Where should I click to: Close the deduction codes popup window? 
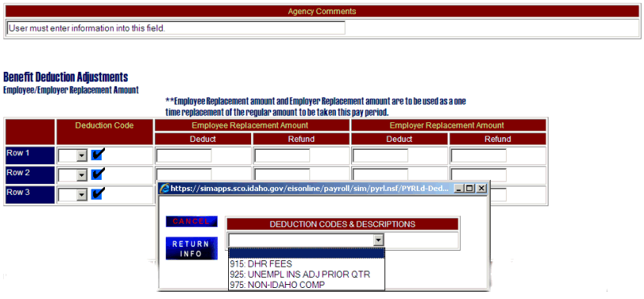click(481, 189)
